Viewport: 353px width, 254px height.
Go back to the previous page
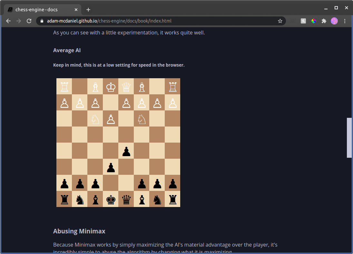pos(8,21)
